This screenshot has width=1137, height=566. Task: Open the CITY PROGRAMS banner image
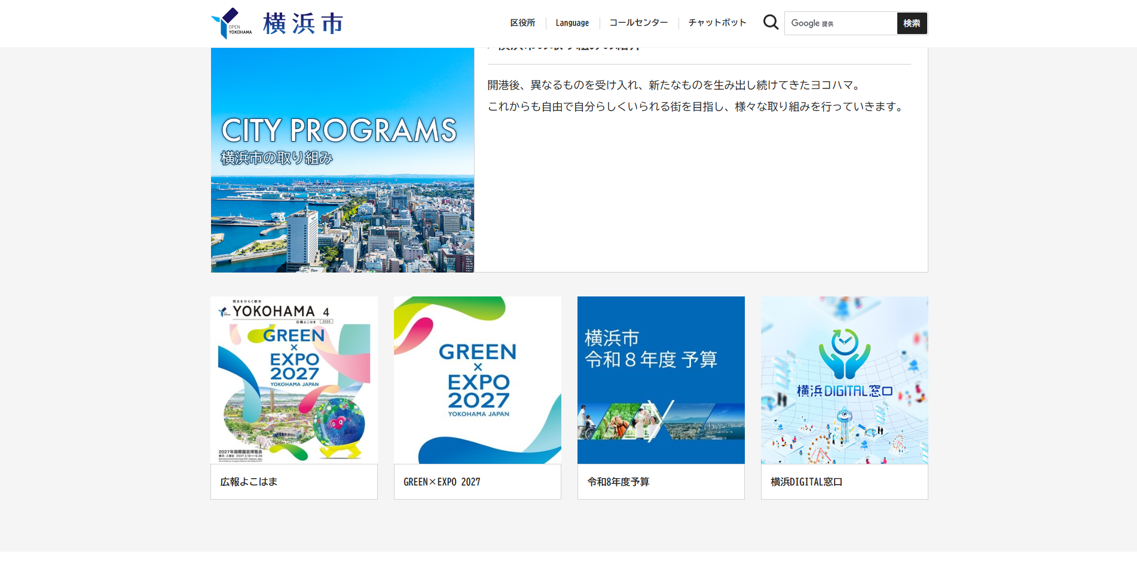click(343, 160)
